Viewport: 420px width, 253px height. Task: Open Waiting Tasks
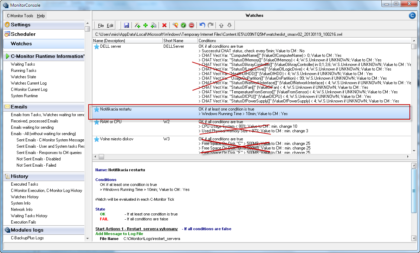coord(23,64)
